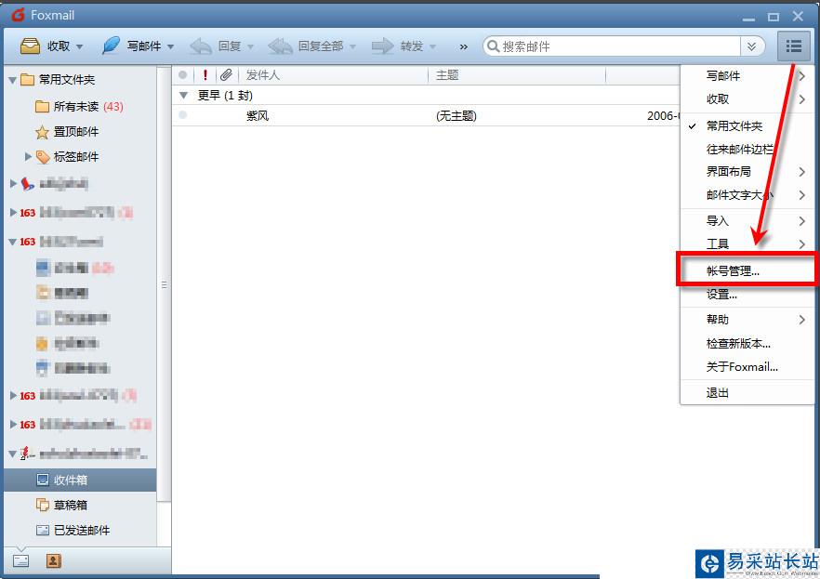820x579 pixels.
Task: Click the 回复 reply arrow icon
Action: click(201, 46)
